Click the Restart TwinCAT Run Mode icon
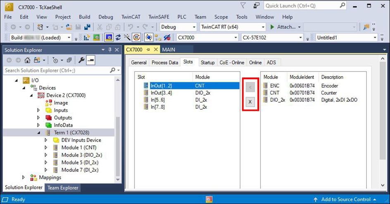The height and width of the screenshot is (204, 390). tap(97, 38)
